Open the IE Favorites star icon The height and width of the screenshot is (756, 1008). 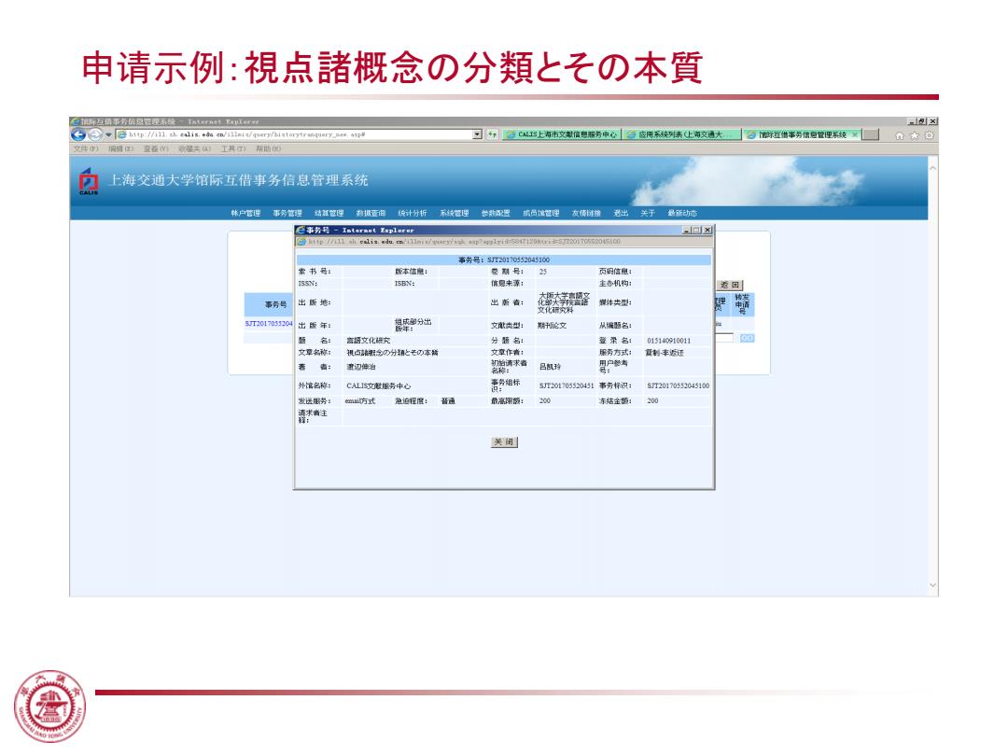(914, 135)
